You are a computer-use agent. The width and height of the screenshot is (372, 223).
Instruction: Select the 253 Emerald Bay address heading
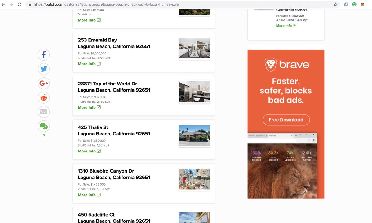point(114,43)
